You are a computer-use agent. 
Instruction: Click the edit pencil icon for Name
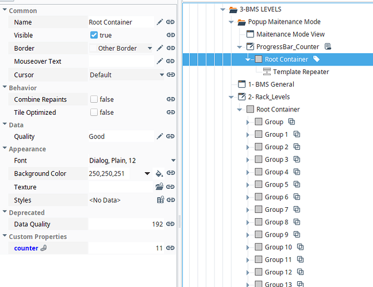[x=160, y=22]
